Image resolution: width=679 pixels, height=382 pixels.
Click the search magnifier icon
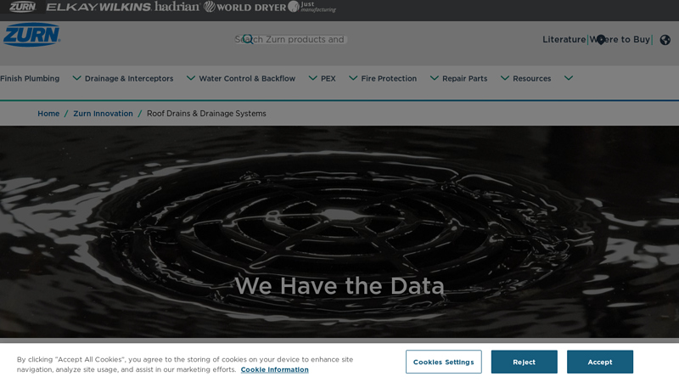[248, 39]
